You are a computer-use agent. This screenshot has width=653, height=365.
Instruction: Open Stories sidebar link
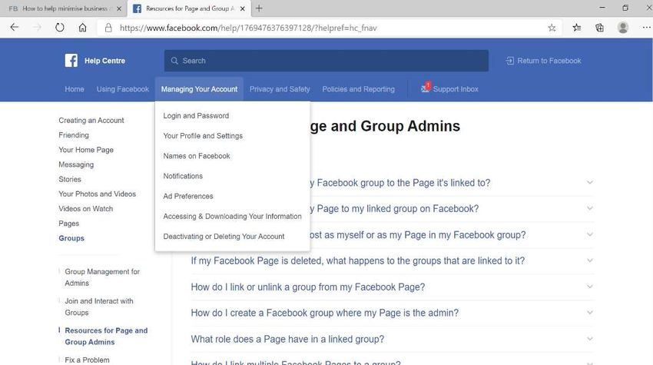70,179
